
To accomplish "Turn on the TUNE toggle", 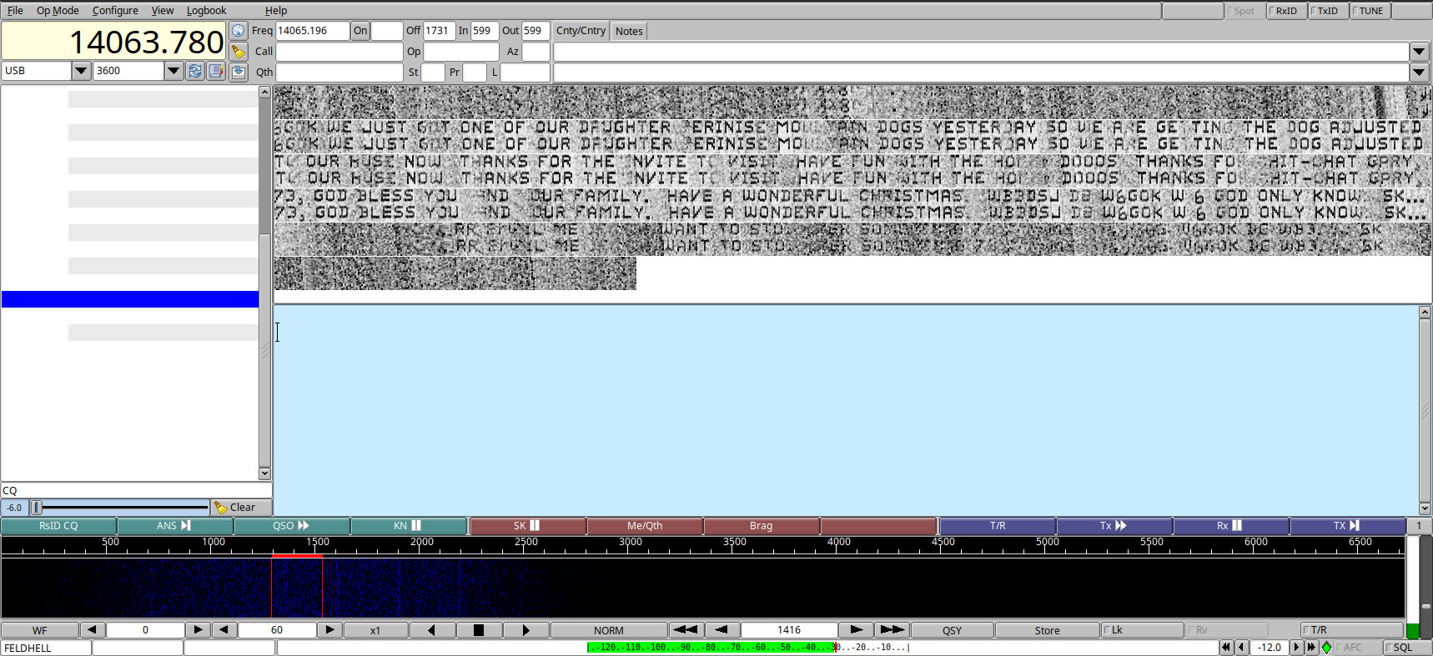I will [x=1370, y=11].
